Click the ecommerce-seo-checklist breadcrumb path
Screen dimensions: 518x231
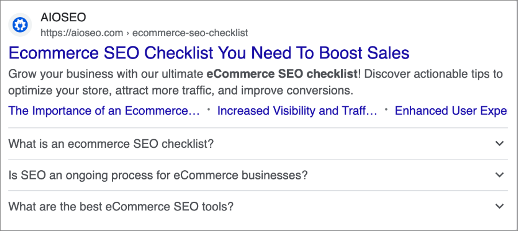coord(190,33)
